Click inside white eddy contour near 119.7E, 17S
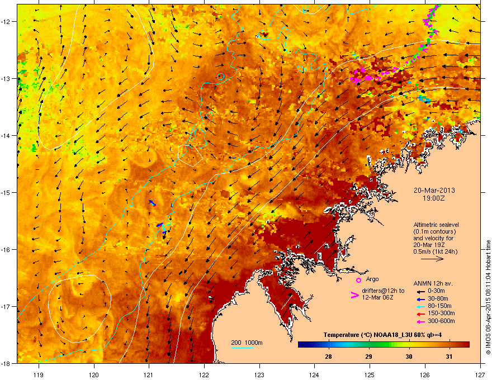The height and width of the screenshot is (380, 492). 79,309
